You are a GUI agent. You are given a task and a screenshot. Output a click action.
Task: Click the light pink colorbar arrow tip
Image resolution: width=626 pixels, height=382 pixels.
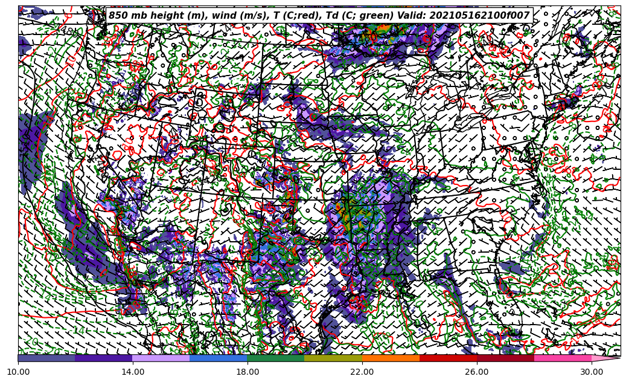[x=605, y=358]
